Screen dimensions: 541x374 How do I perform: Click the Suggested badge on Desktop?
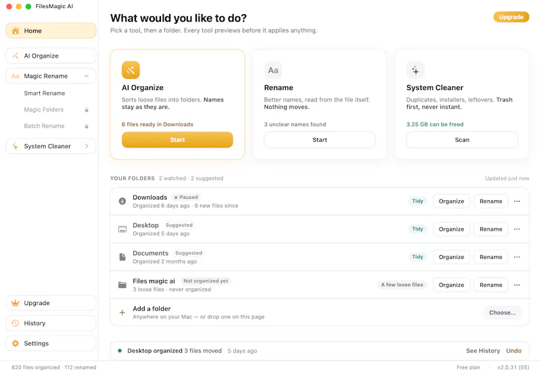[179, 225]
